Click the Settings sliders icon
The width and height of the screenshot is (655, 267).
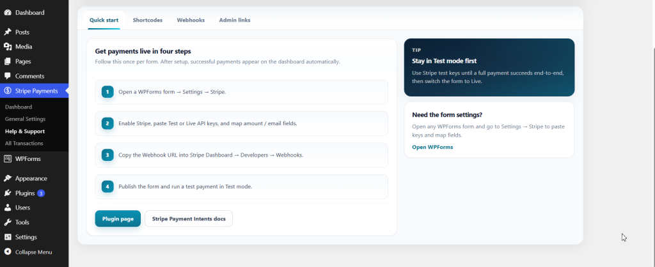8,237
